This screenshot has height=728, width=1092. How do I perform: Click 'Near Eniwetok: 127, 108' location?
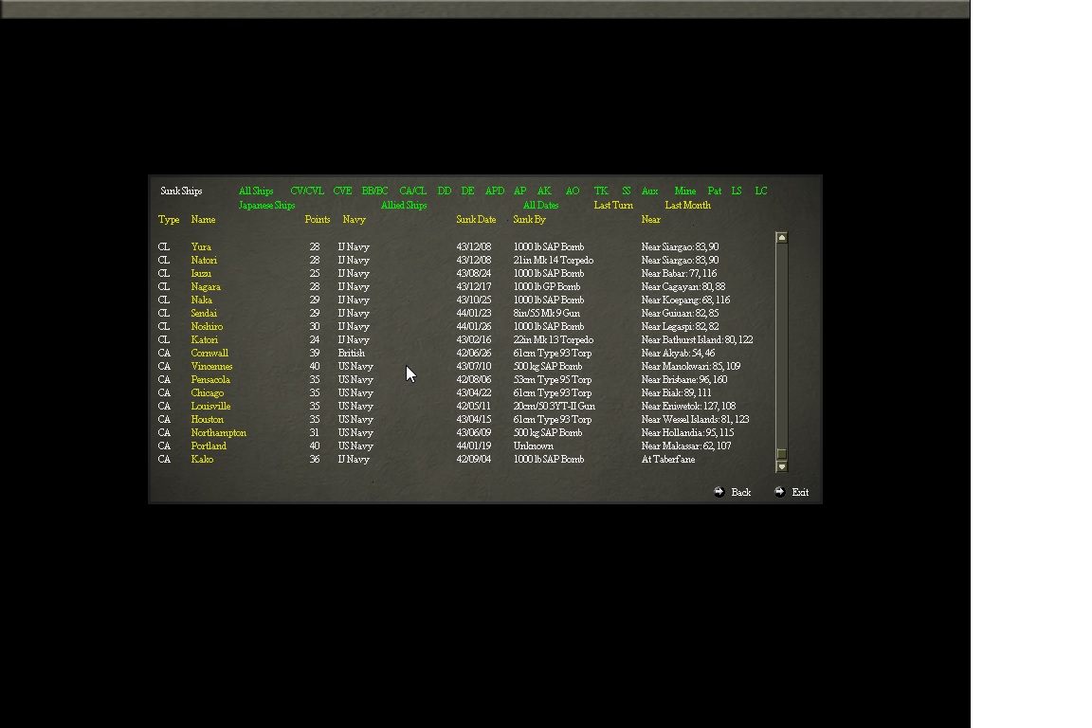coord(688,406)
